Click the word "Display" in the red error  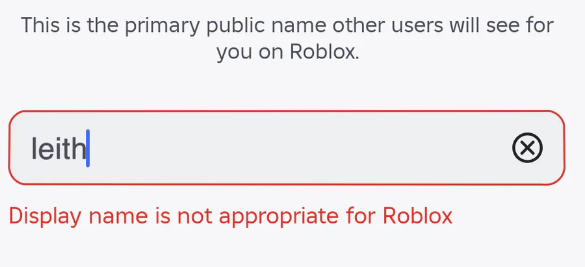[x=45, y=216]
